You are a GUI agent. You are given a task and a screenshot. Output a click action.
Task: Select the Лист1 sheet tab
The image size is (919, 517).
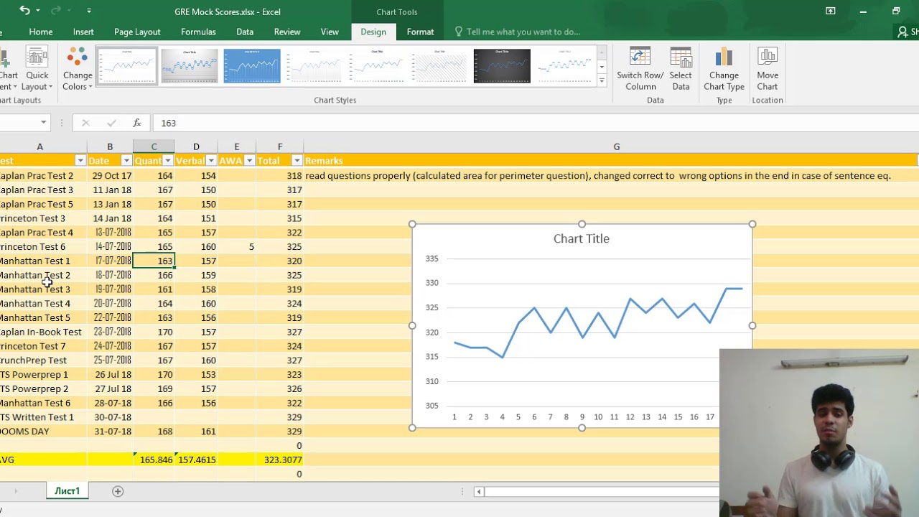(x=67, y=491)
